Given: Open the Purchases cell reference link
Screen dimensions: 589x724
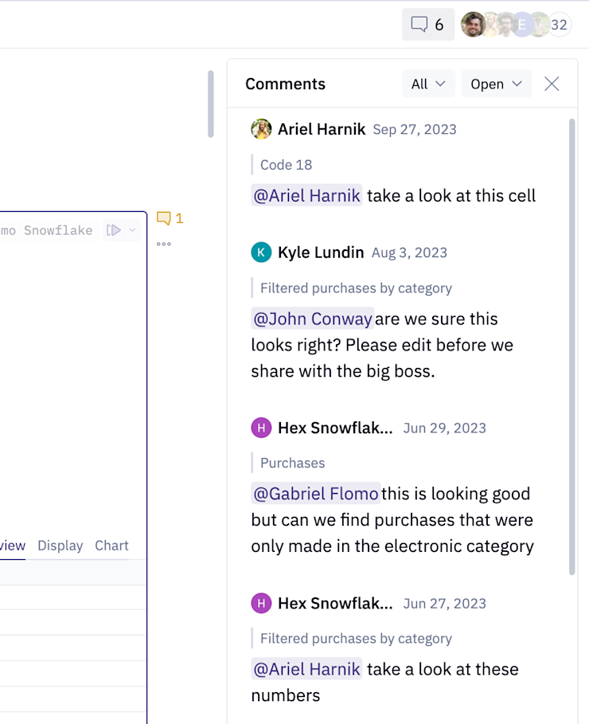Looking at the screenshot, I should [294, 463].
